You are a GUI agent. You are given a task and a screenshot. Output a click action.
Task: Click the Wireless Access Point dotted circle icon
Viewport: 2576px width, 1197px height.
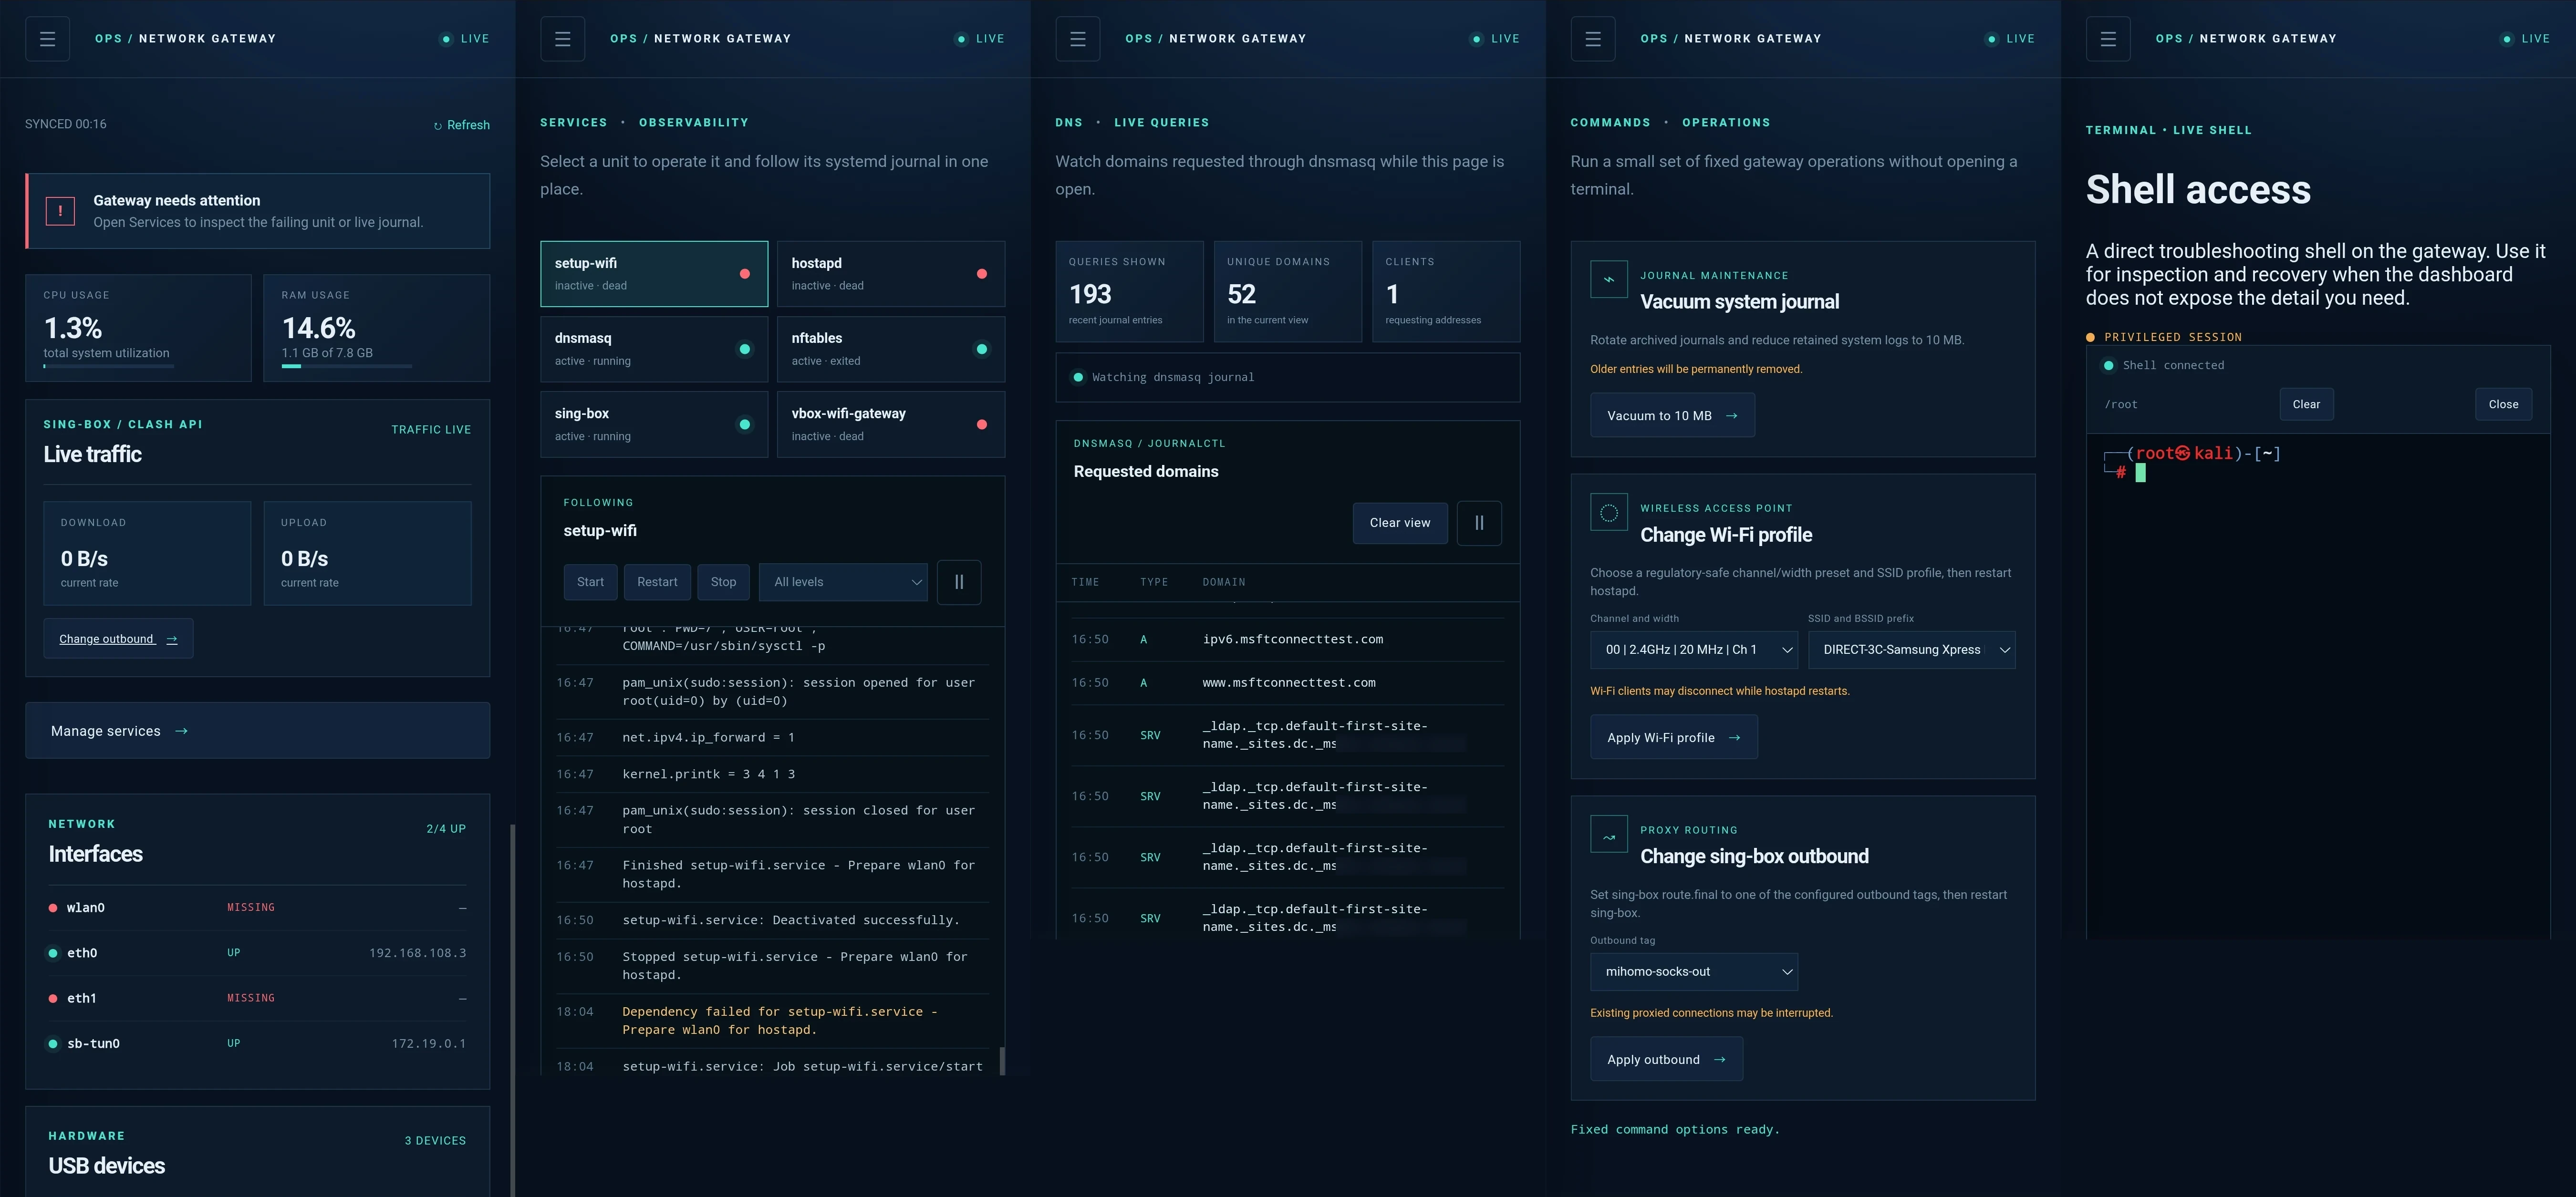1609,513
